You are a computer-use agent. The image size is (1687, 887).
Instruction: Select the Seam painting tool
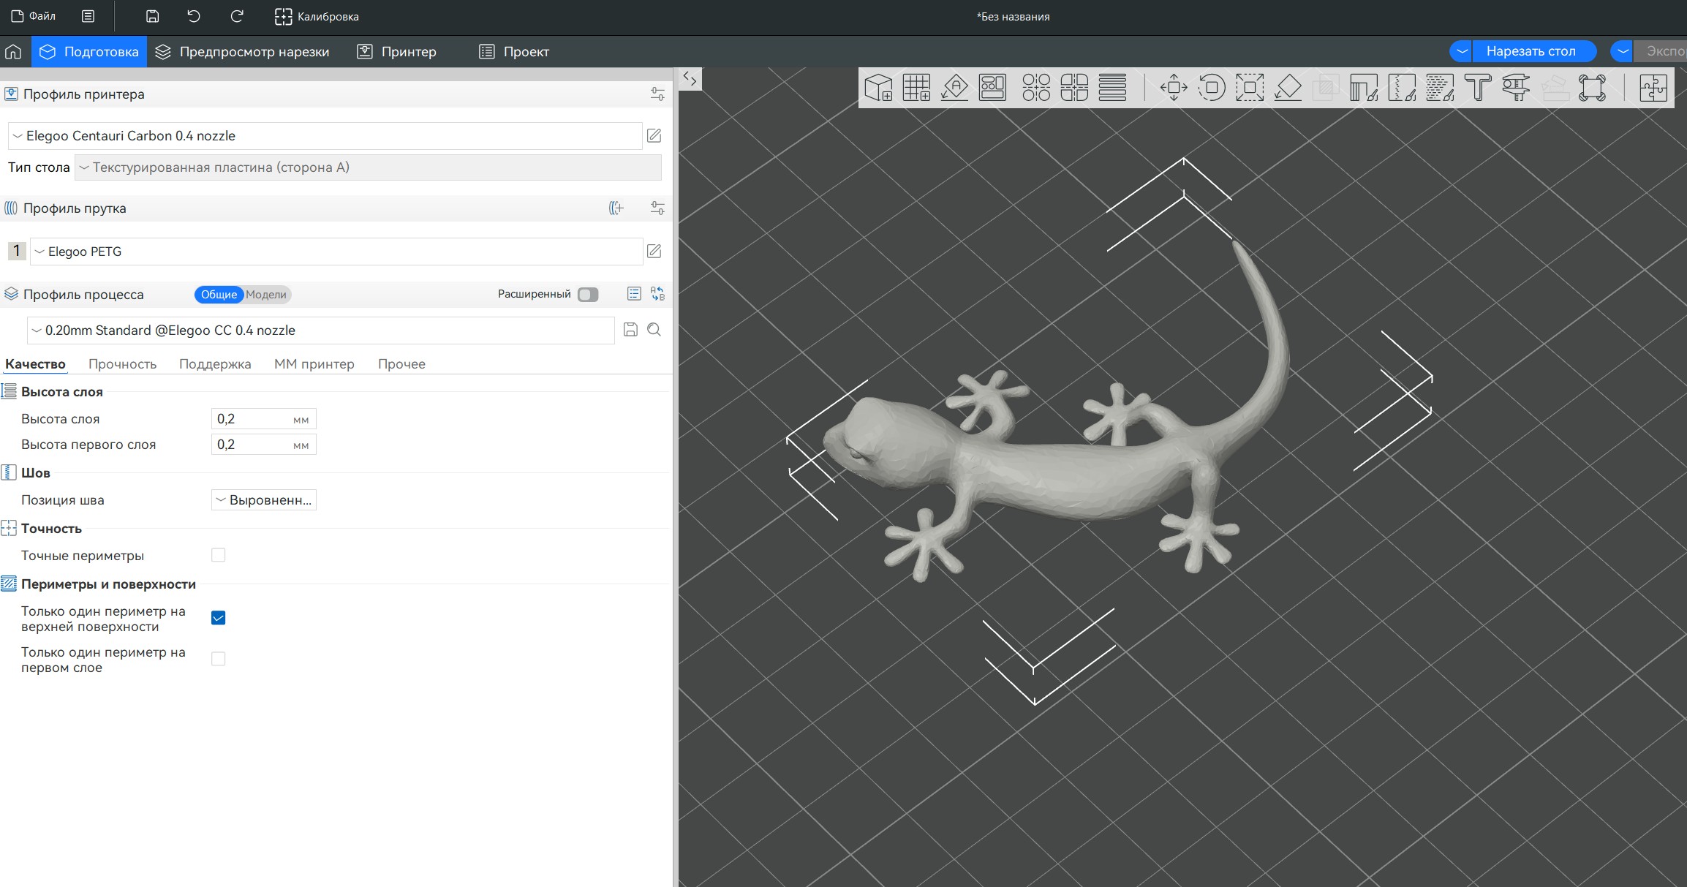[1402, 88]
